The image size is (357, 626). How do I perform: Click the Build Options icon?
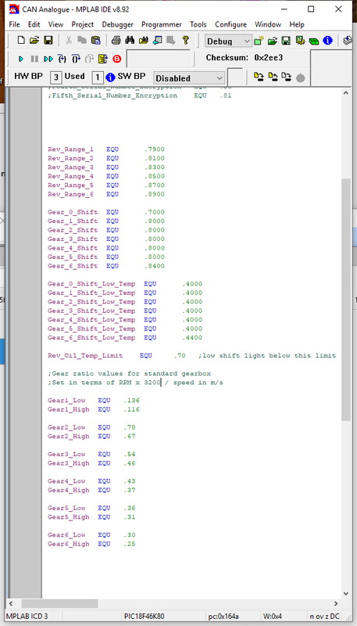pyautogui.click(x=300, y=41)
